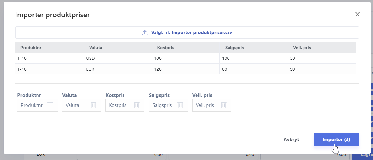Click the upload icon beside selected file
This screenshot has width=373, height=160.
(145, 33)
